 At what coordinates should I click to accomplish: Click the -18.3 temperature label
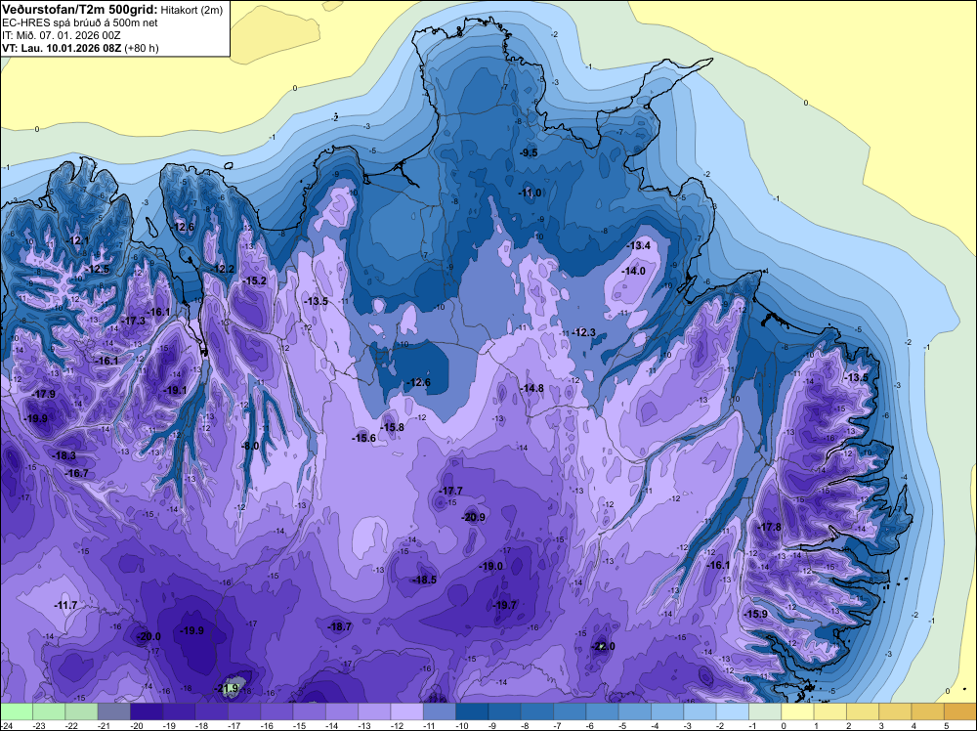pos(64,456)
